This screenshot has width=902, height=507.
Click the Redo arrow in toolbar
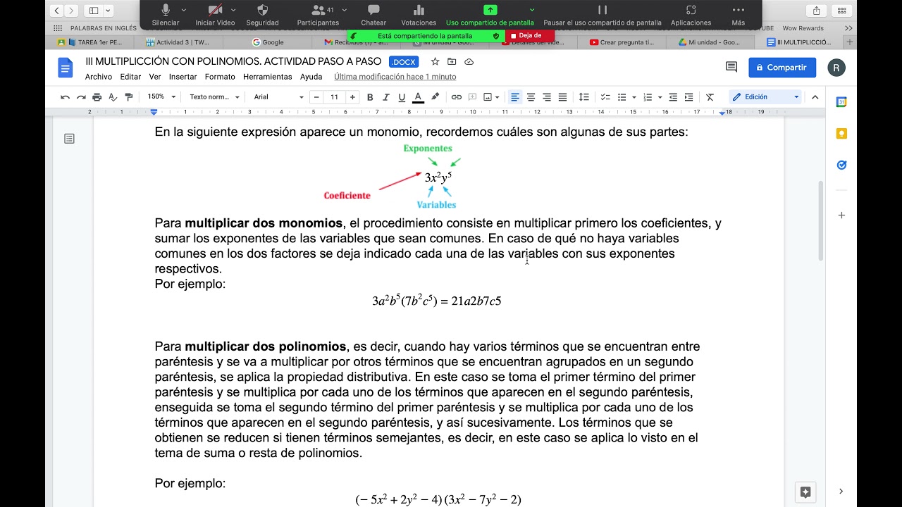click(81, 97)
